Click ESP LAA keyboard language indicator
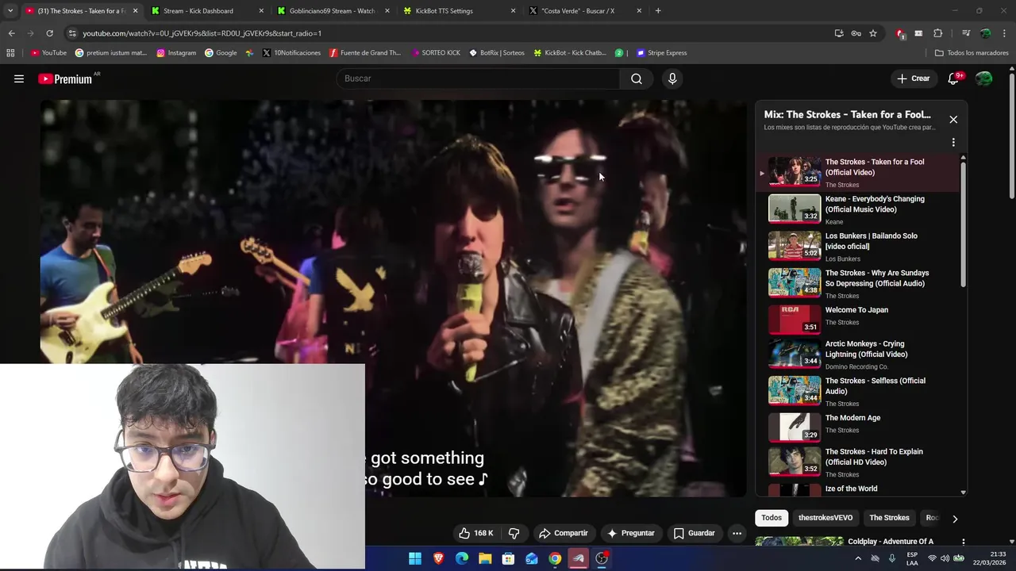 pyautogui.click(x=912, y=558)
